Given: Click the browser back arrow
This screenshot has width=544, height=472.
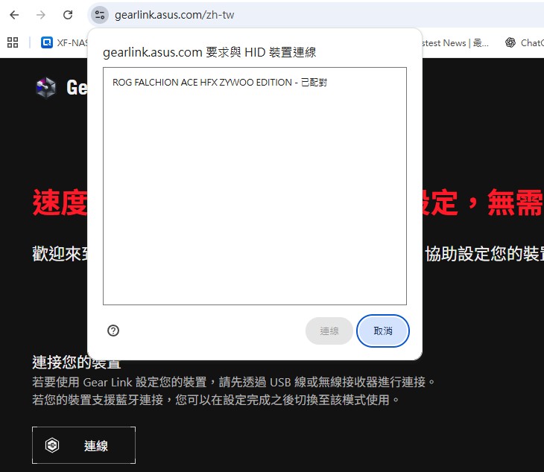Looking at the screenshot, I should point(14,15).
